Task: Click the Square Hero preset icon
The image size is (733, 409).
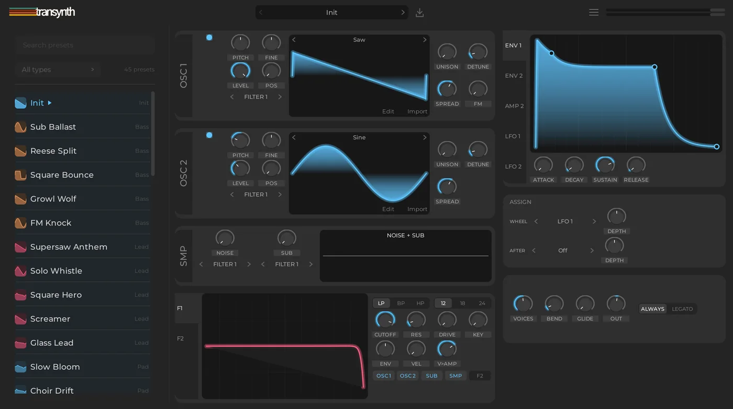Action: (x=20, y=295)
